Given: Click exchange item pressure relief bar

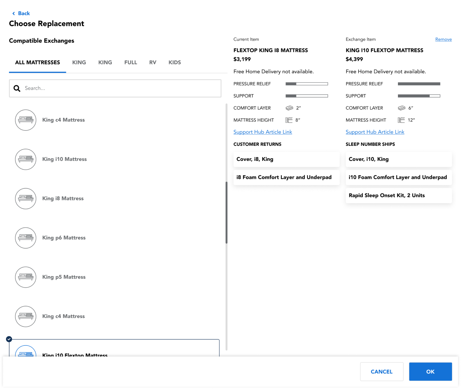Looking at the screenshot, I should pyautogui.click(x=419, y=84).
